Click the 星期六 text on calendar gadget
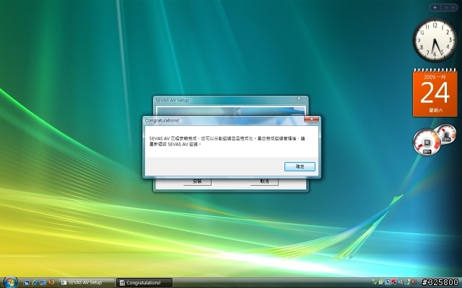This screenshot has height=288, width=462. (435, 110)
